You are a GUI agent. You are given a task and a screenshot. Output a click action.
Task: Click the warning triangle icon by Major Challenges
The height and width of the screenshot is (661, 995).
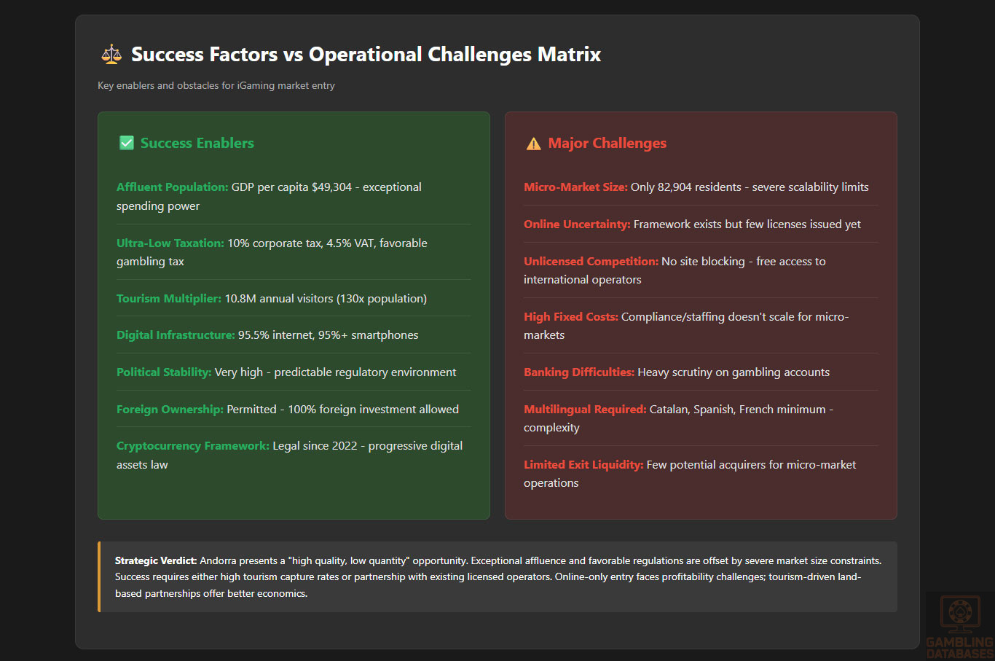point(533,144)
